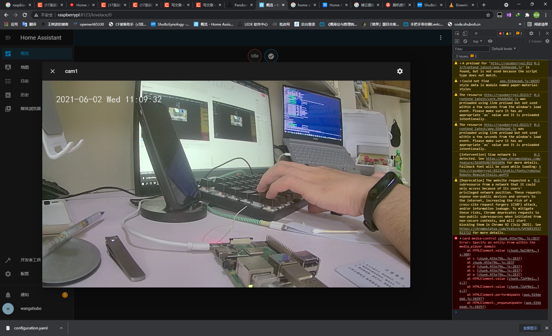Open notifications bell in sidebar
The width and height of the screenshot is (552, 336).
(8, 295)
